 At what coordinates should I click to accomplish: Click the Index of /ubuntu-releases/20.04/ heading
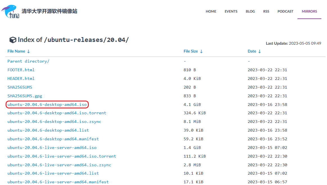pyautogui.click(x=73, y=40)
